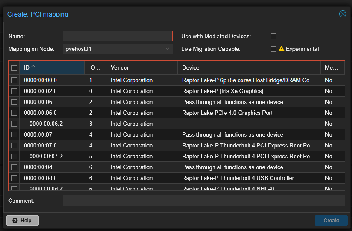
Task: Select checkbox for device 0000:00:02.0
Action: coord(14,91)
